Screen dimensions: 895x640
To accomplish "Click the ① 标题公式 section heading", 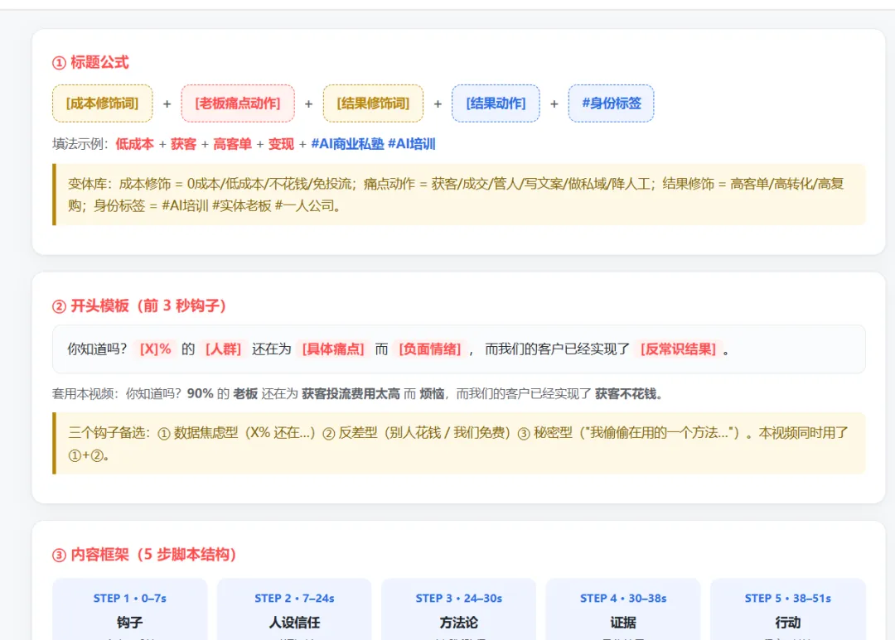I will 90,62.
